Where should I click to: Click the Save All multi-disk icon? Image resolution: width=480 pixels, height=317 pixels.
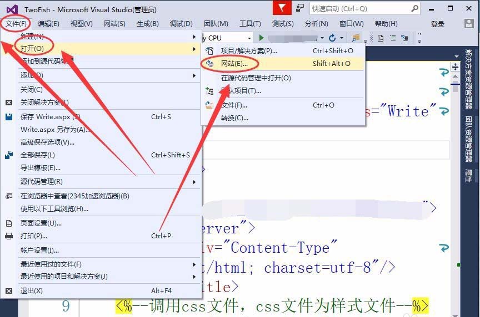coord(9,155)
